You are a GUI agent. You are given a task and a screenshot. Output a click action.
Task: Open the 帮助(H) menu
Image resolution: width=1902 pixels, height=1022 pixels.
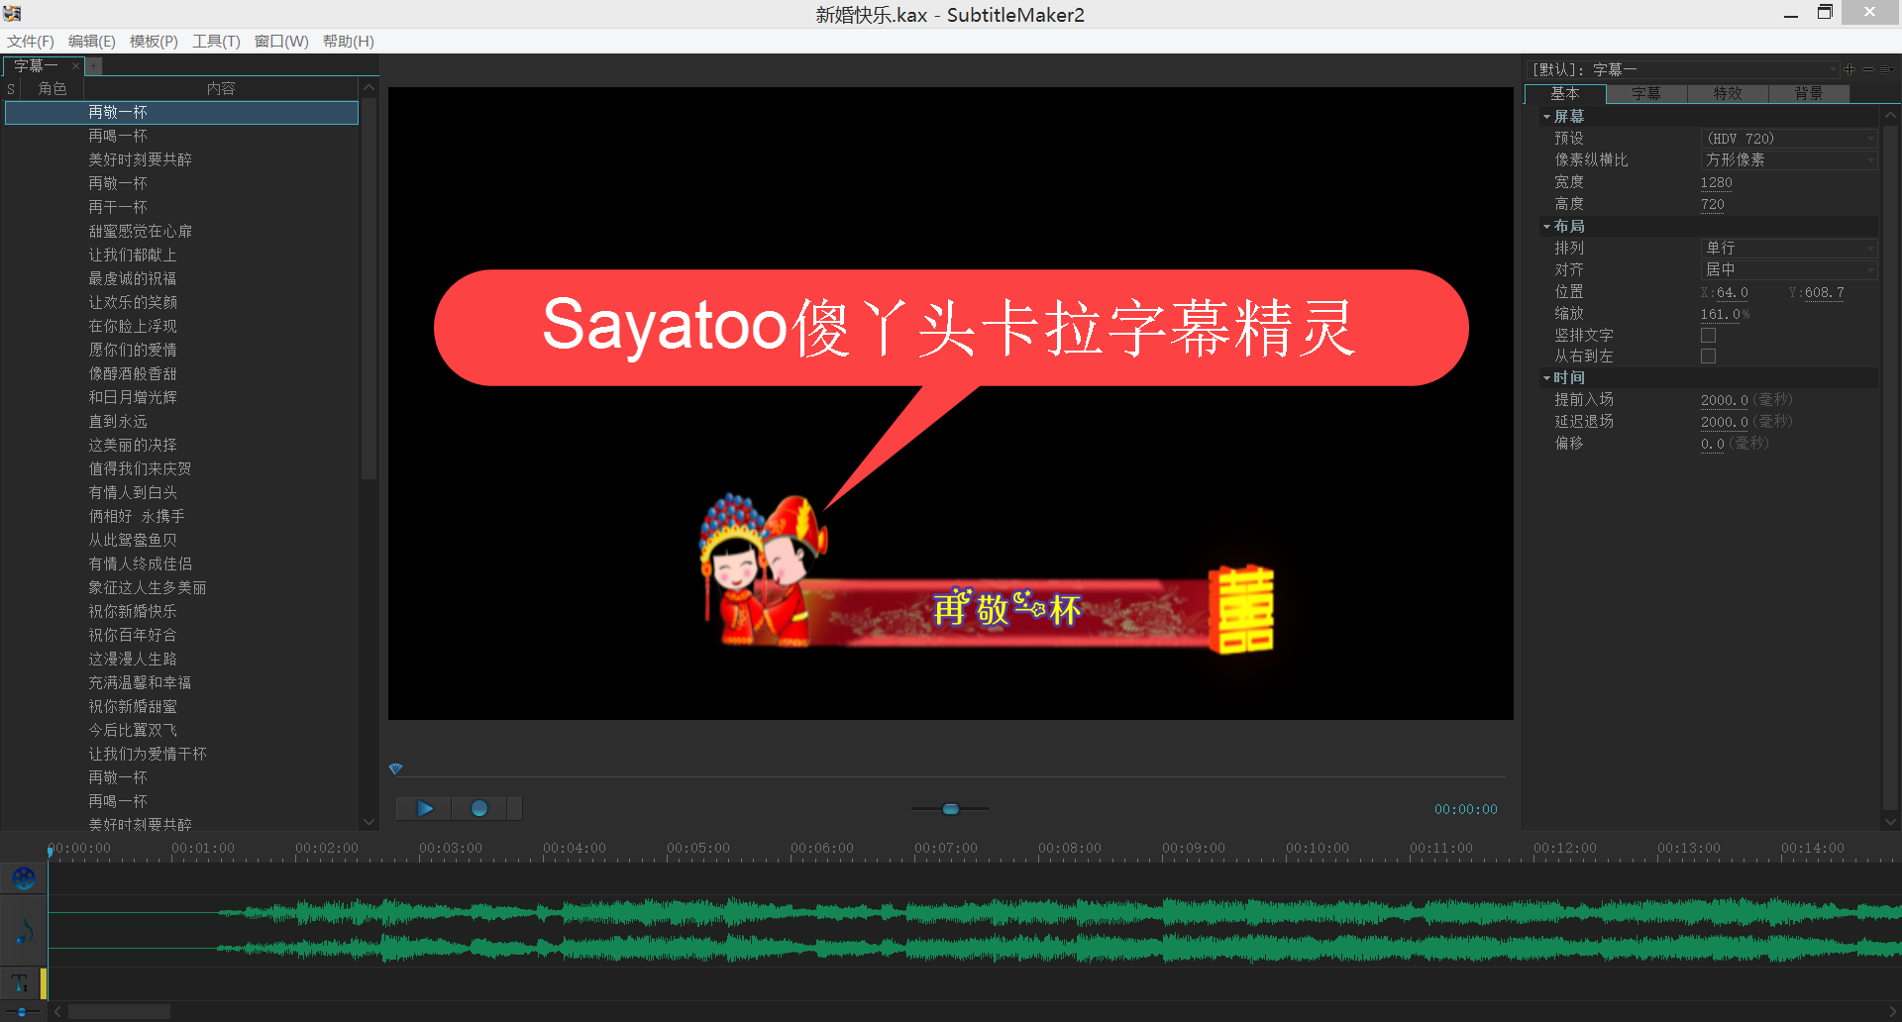tap(349, 42)
